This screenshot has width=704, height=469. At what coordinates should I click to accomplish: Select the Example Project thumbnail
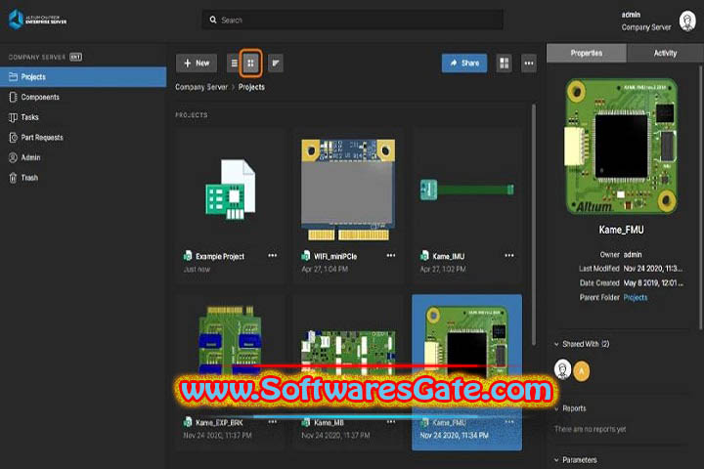click(231, 189)
